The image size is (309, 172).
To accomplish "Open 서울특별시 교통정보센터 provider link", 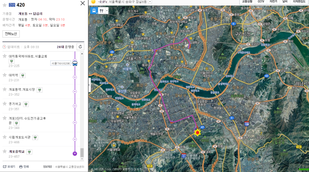I will [70, 167].
